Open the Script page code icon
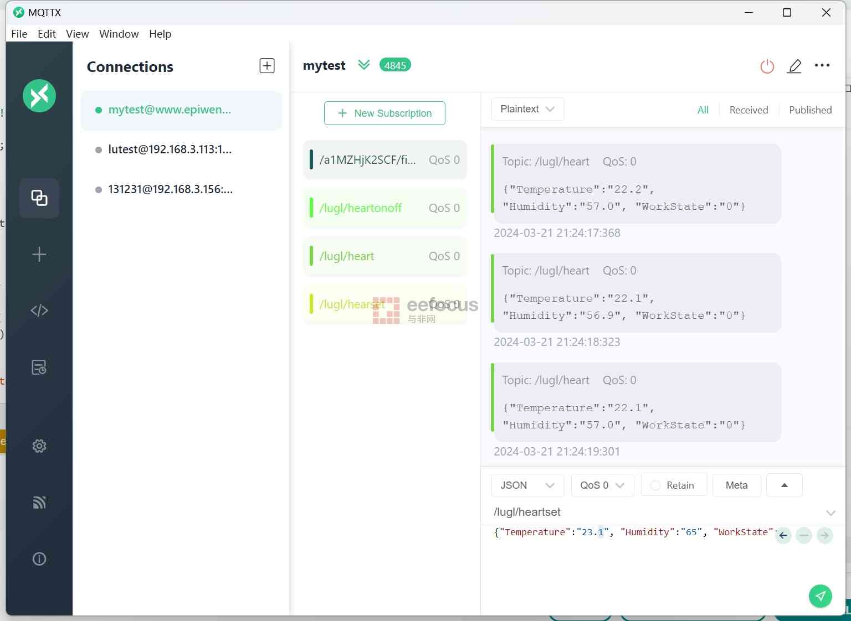This screenshot has height=621, width=851. pos(39,310)
